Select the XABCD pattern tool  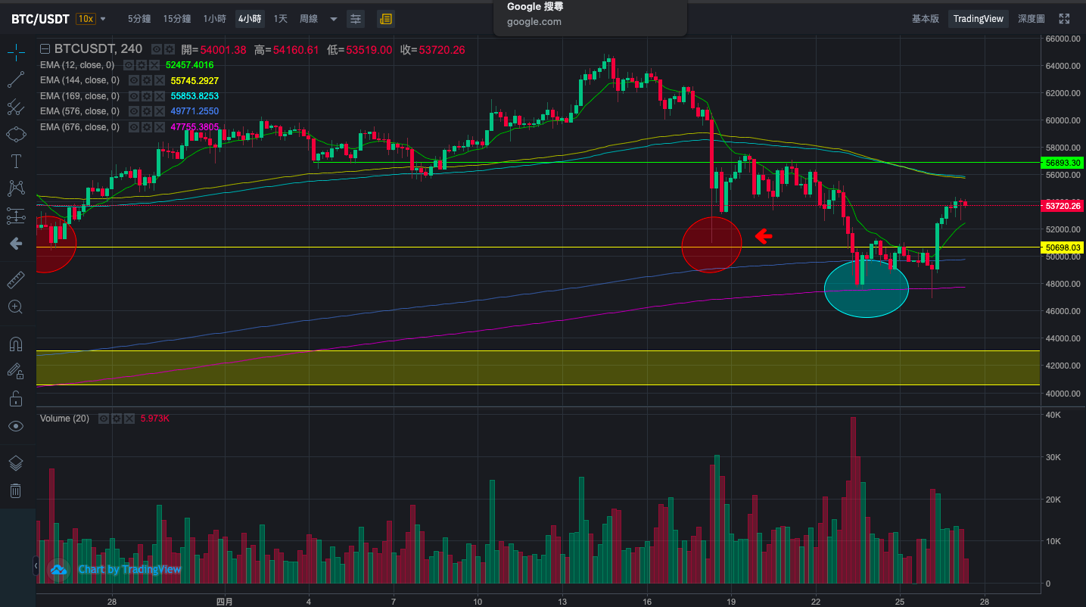[x=15, y=188]
